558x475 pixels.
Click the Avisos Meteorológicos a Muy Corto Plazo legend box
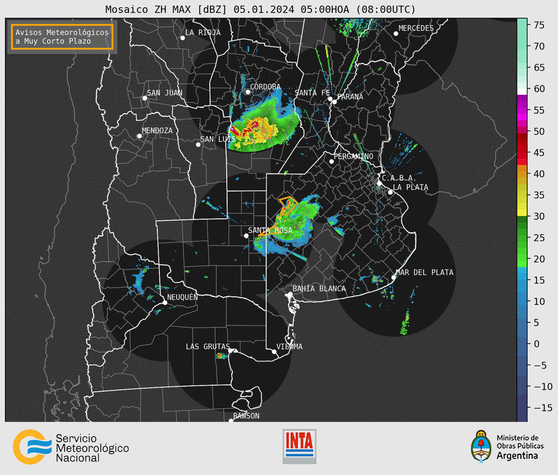click(x=62, y=37)
